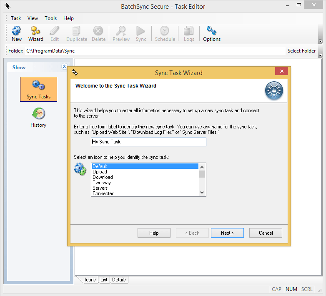This screenshot has height=296, width=326.
Task: Open Options wrench toolbar icon
Action: [x=212, y=33]
